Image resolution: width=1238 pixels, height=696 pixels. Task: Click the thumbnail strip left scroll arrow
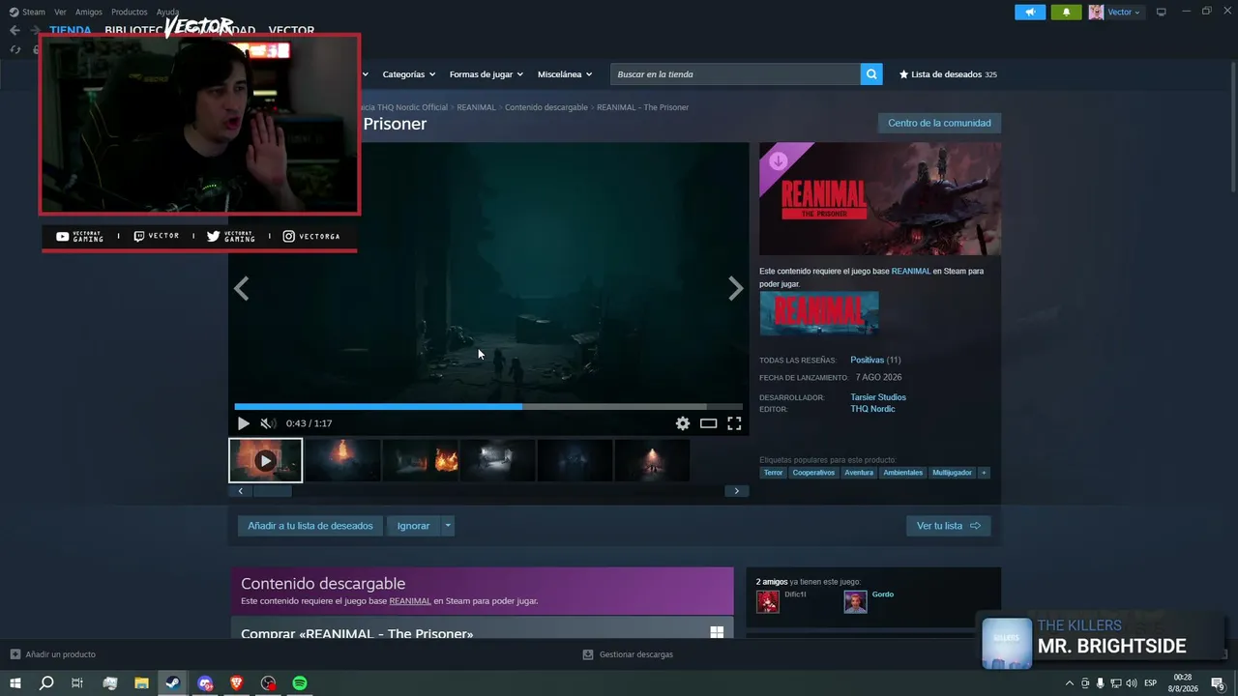point(241,491)
